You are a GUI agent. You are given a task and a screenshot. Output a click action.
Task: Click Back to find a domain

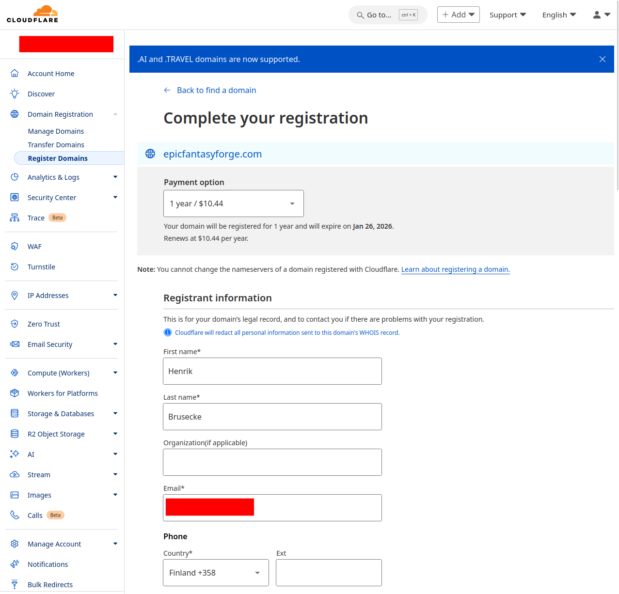[x=210, y=90]
